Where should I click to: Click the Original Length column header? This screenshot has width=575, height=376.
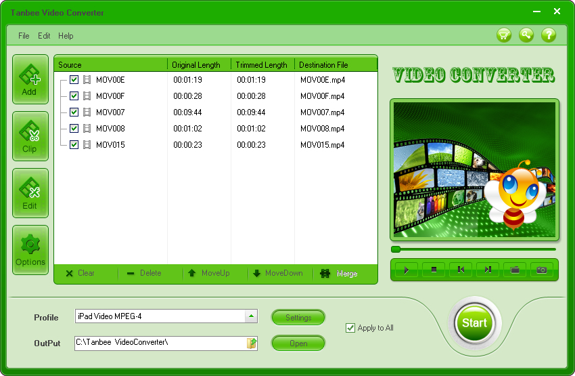click(199, 65)
